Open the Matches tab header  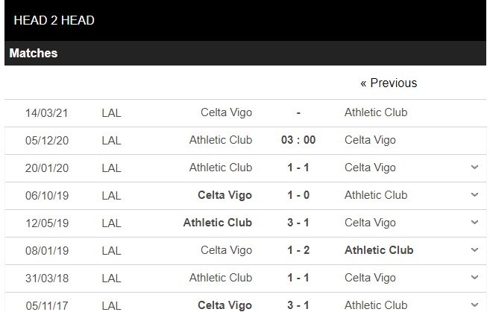[x=34, y=54]
